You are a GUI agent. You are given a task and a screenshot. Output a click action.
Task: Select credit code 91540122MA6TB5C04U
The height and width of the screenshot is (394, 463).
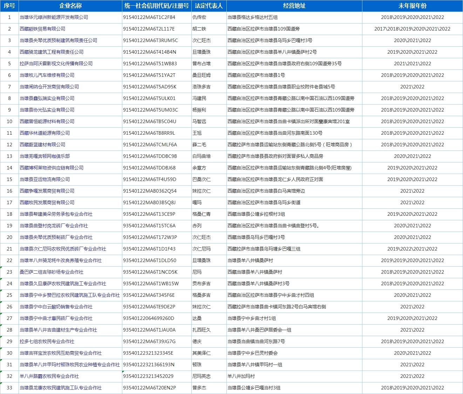[150, 121]
